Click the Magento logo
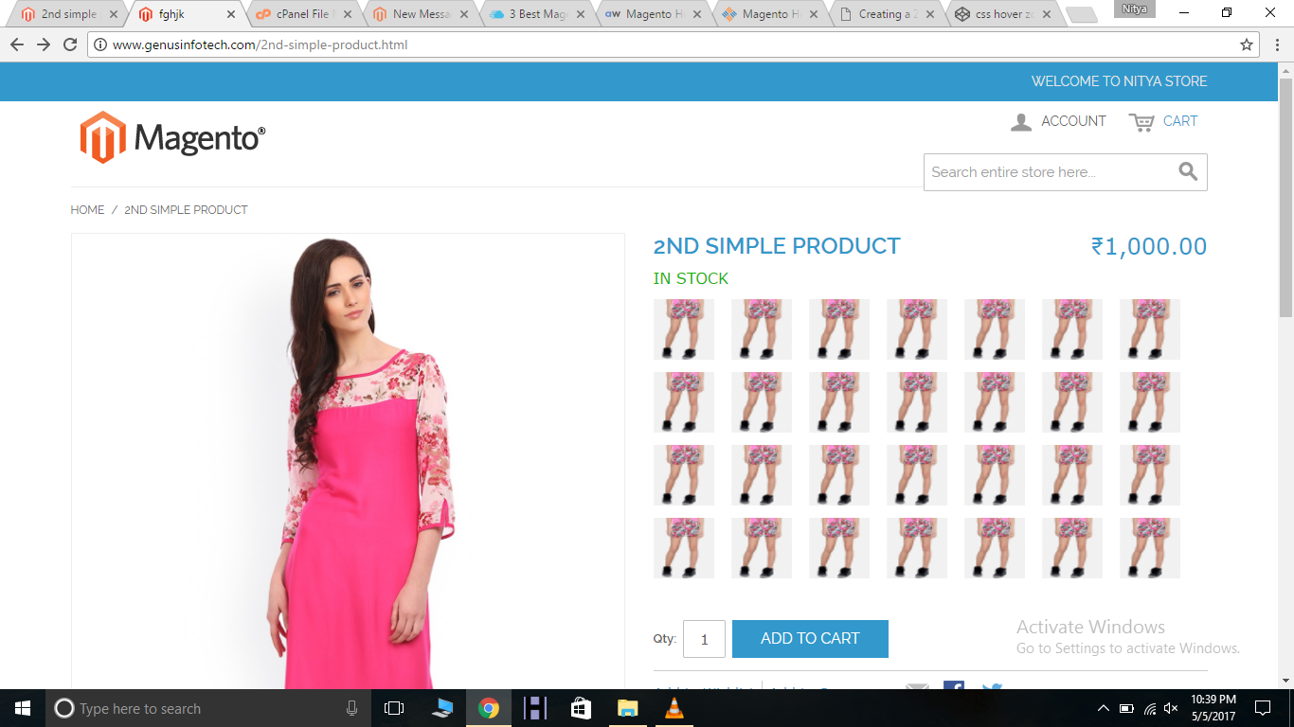Viewport: 1294px width, 727px height. 171,136
